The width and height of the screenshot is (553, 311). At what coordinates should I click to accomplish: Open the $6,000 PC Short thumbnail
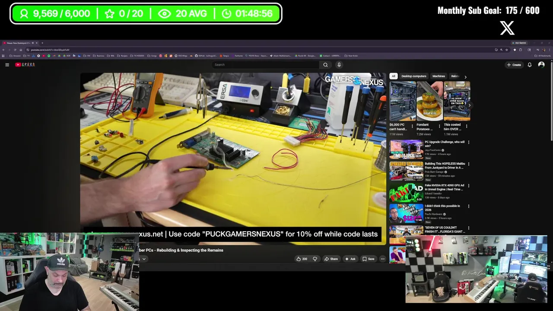click(x=402, y=101)
